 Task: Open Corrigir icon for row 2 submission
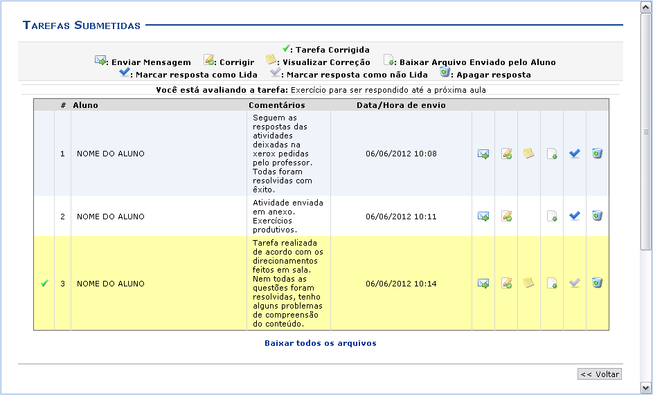point(506,217)
